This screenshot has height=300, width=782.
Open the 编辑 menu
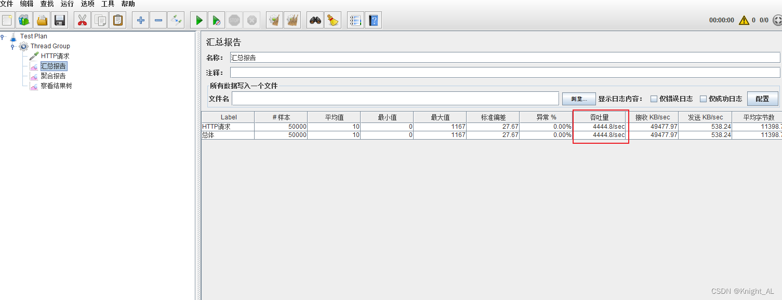click(26, 4)
